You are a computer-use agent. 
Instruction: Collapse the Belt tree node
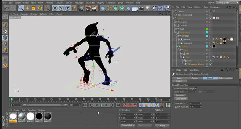tap(181, 54)
